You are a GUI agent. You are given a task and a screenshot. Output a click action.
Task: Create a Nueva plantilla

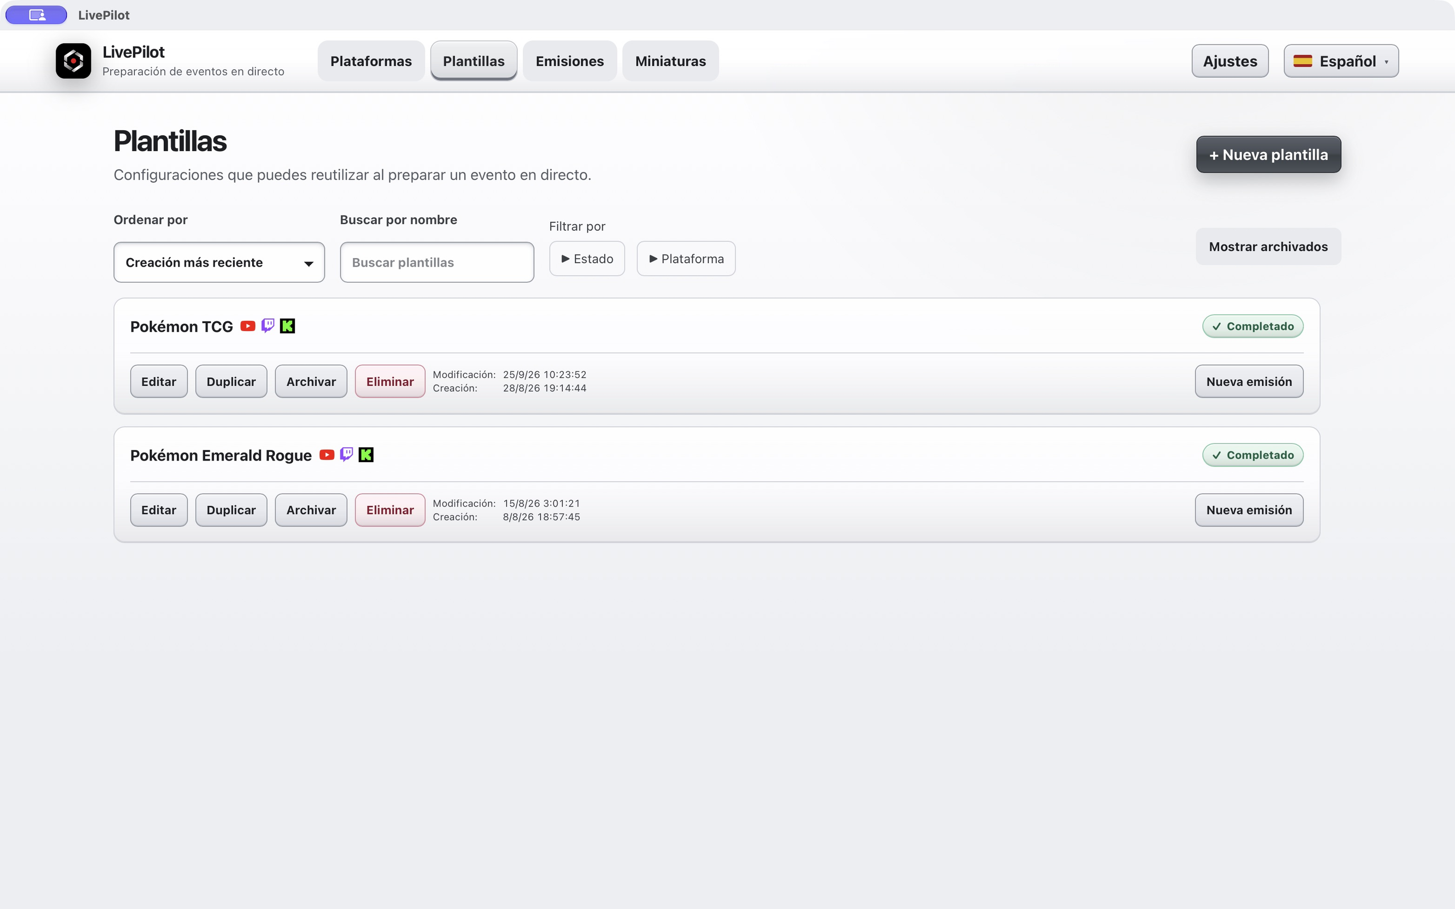coord(1268,155)
